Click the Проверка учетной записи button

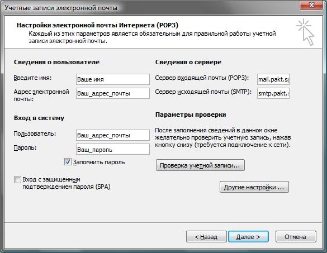[200, 165]
